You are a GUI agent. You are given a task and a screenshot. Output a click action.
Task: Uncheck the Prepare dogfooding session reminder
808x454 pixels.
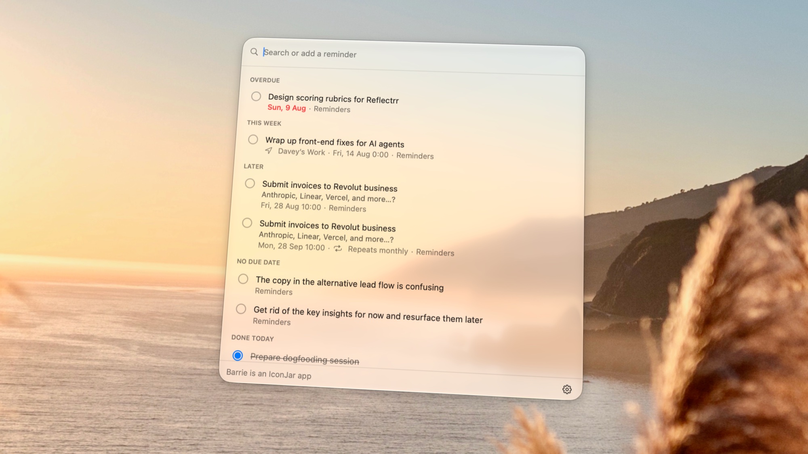click(x=238, y=356)
